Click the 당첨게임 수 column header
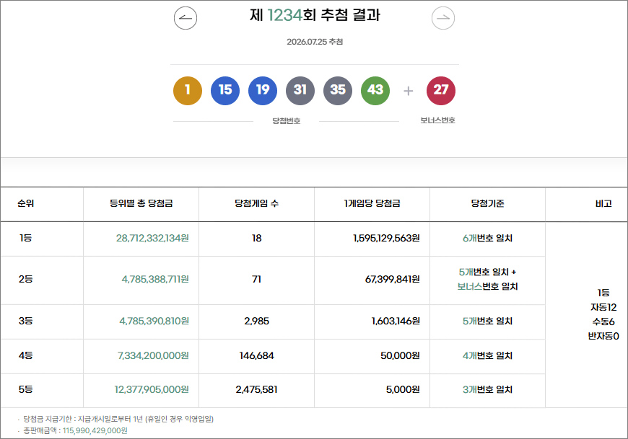 [x=256, y=203]
